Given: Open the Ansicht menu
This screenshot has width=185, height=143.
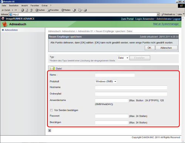Looking at the screenshot, I should 24,6.
